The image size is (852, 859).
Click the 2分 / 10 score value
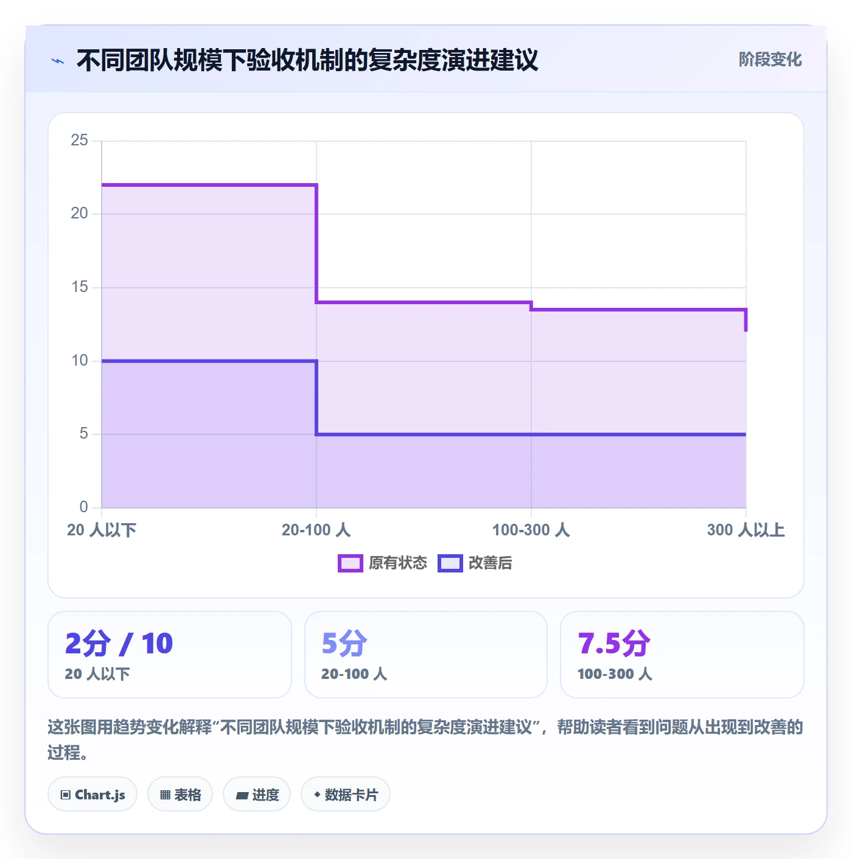pyautogui.click(x=119, y=643)
